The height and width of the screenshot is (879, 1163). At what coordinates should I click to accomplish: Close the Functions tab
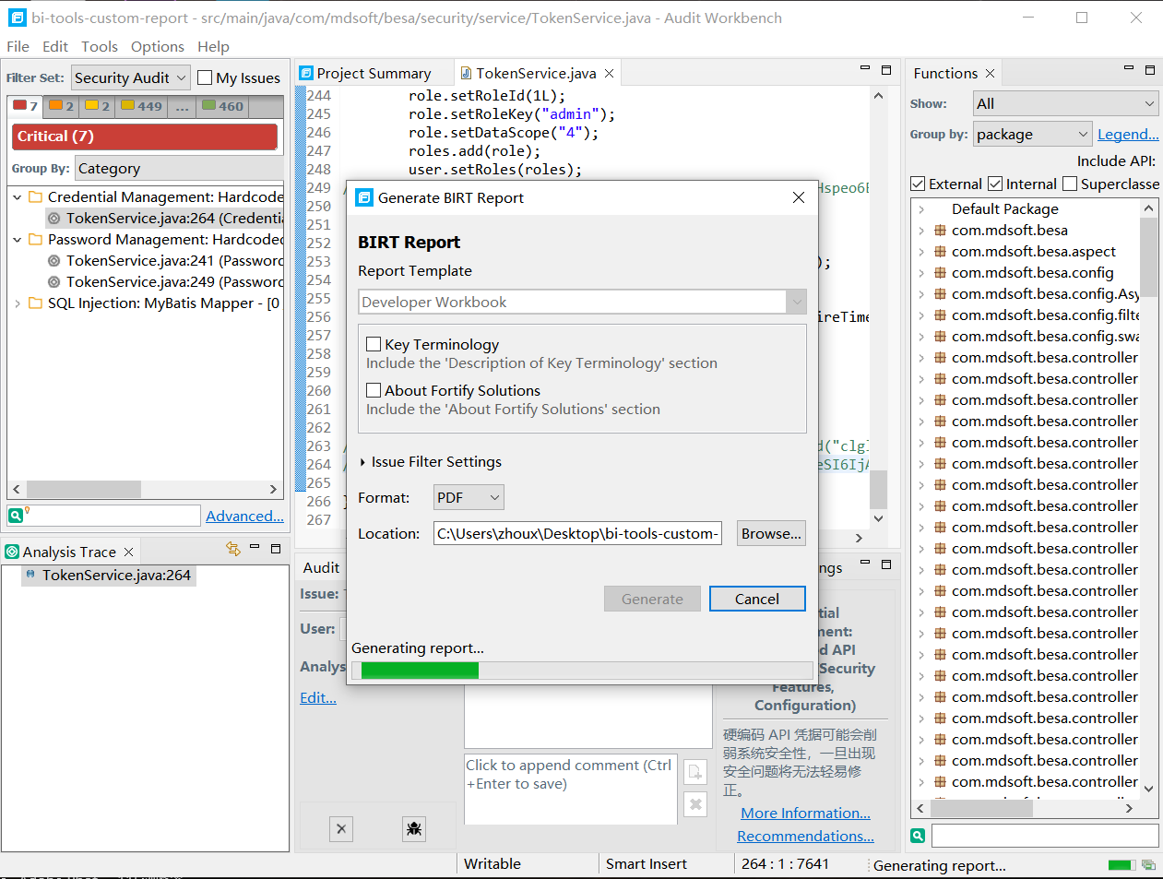[x=991, y=73]
